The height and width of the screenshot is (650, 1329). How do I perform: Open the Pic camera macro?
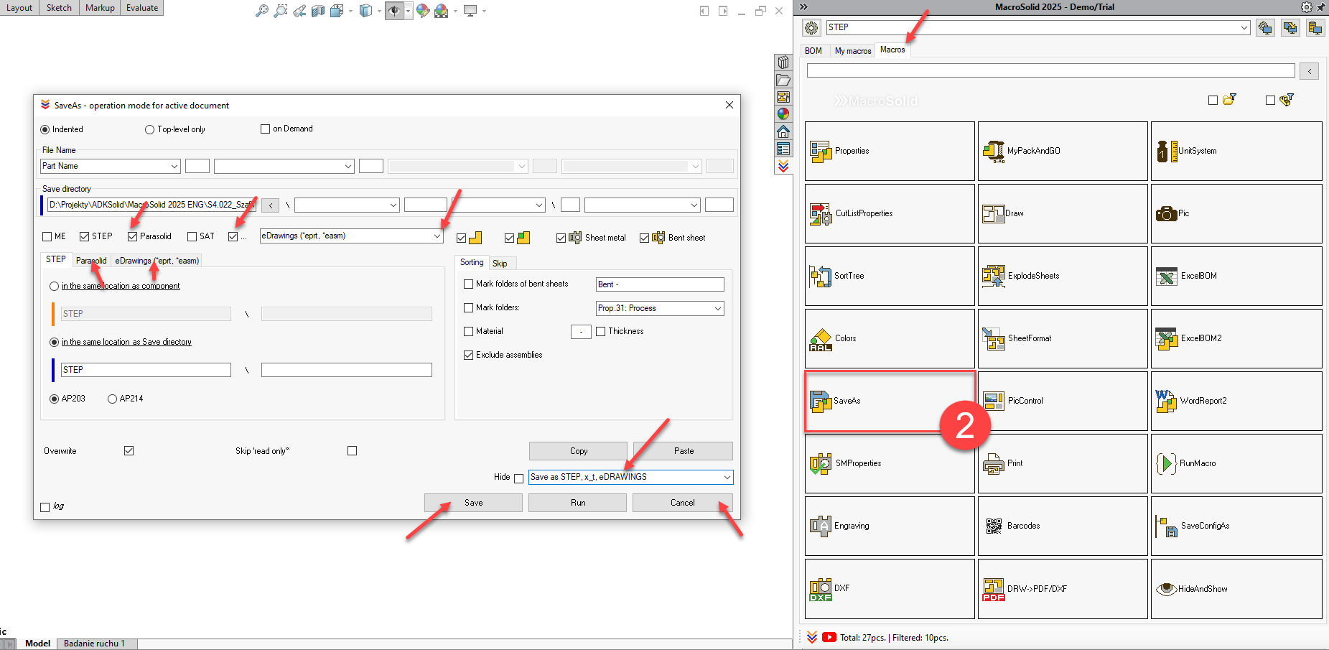tap(1236, 213)
